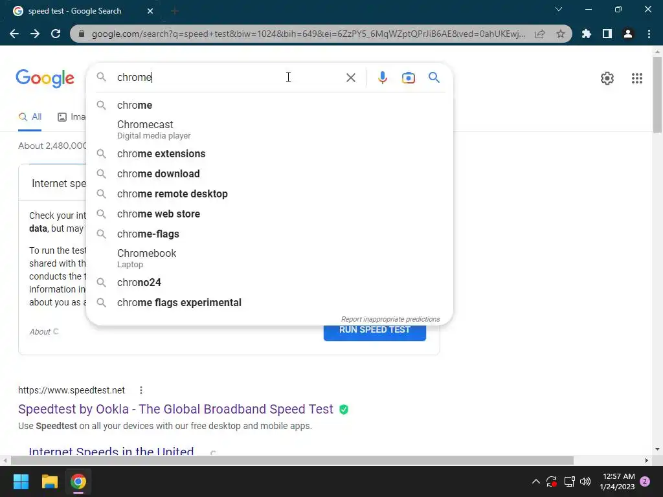
Task: Pick 'chrome extensions' suggestion
Action: [269, 154]
